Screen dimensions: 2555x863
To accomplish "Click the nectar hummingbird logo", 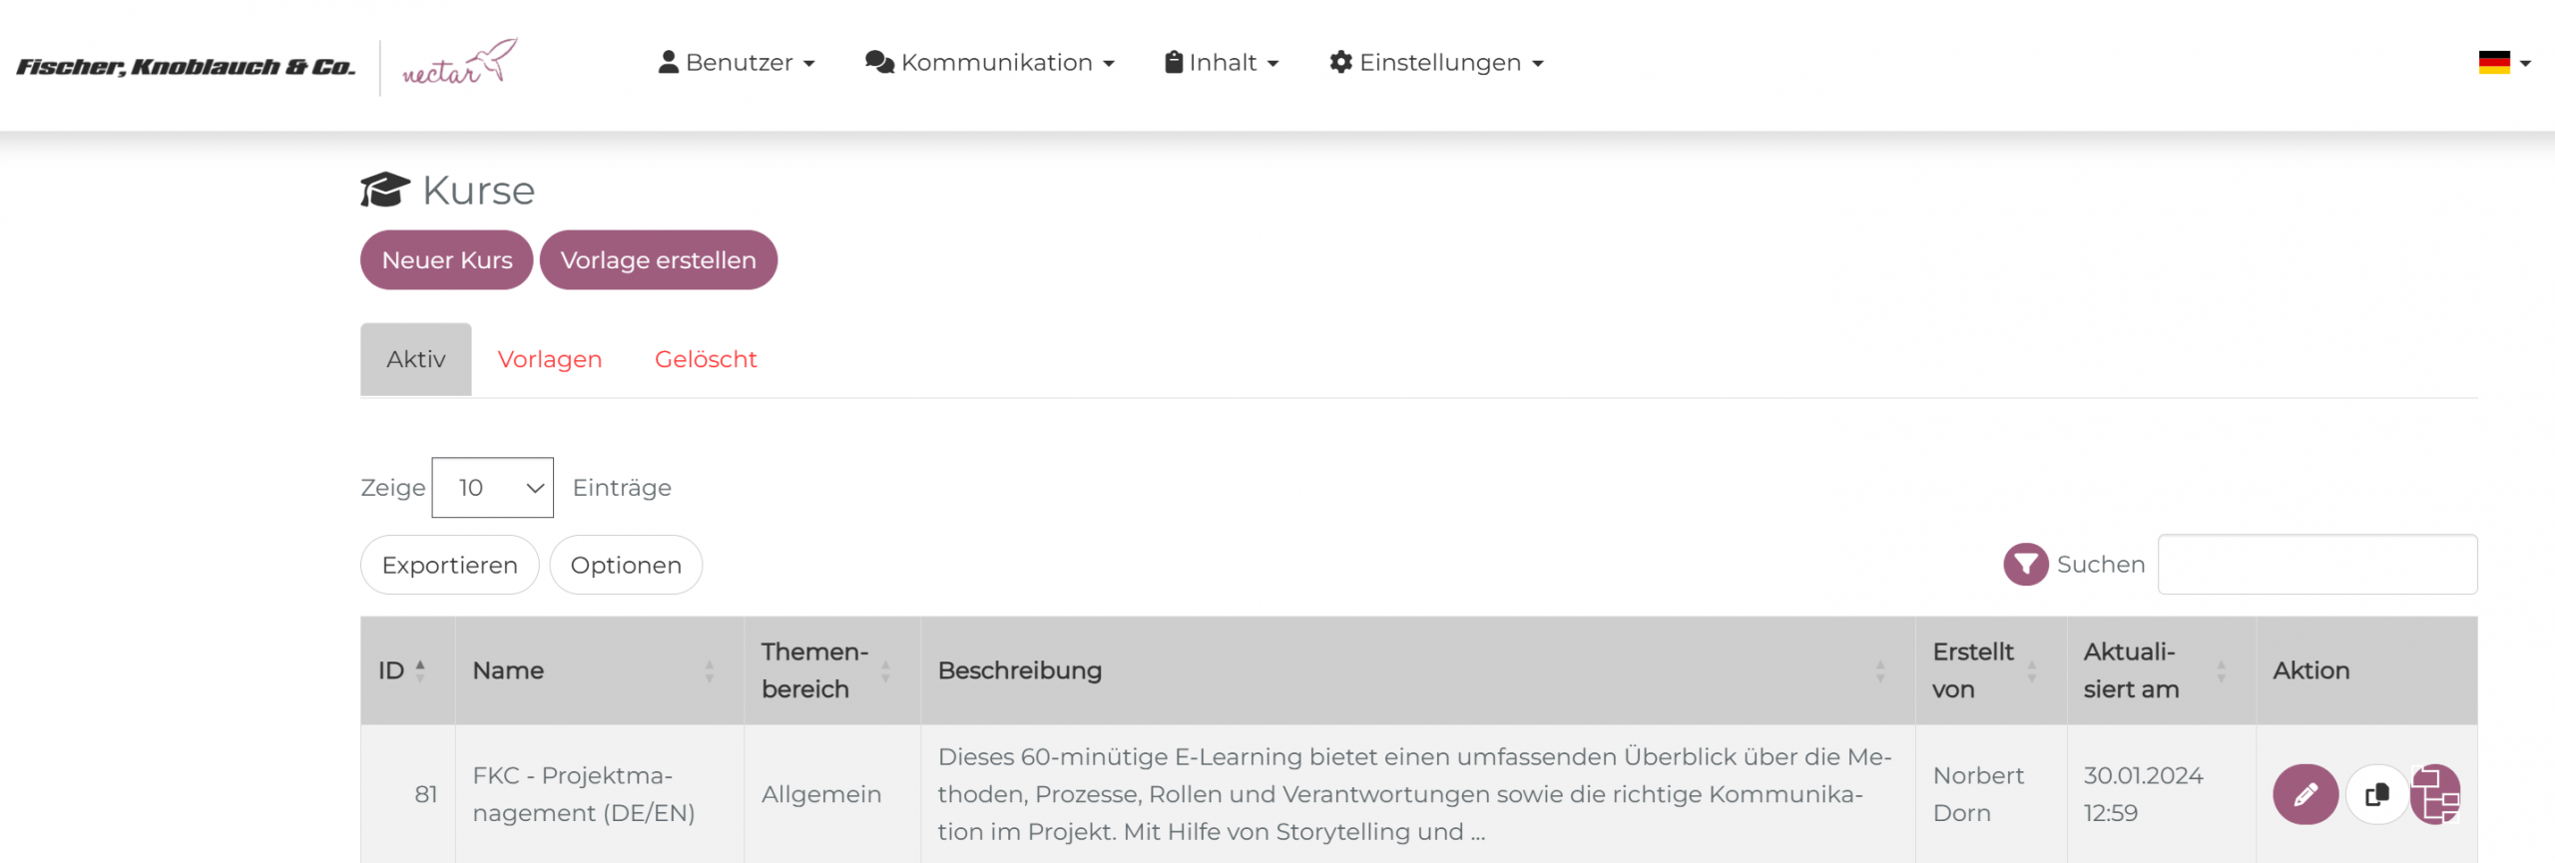I will [460, 64].
